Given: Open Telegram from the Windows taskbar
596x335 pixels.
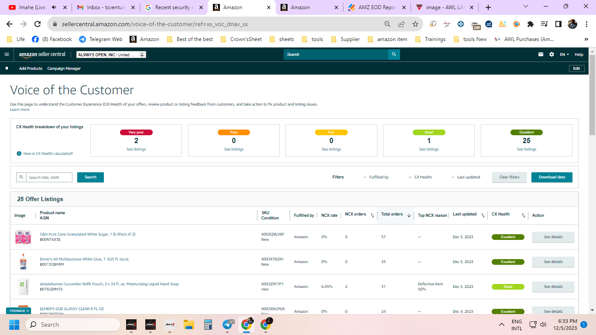Looking at the screenshot, I should pyautogui.click(x=228, y=325).
